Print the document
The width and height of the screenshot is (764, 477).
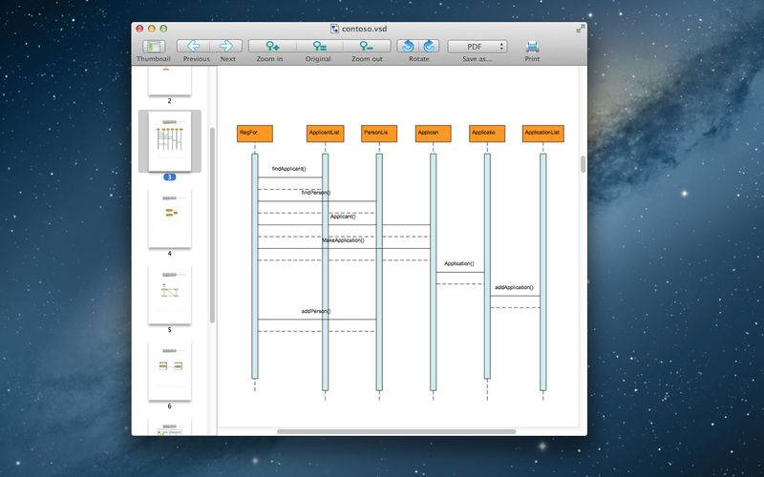pos(532,47)
